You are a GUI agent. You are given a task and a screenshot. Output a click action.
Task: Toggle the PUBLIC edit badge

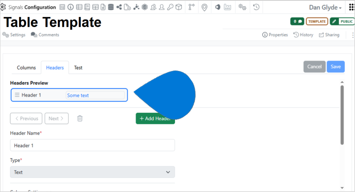342,21
